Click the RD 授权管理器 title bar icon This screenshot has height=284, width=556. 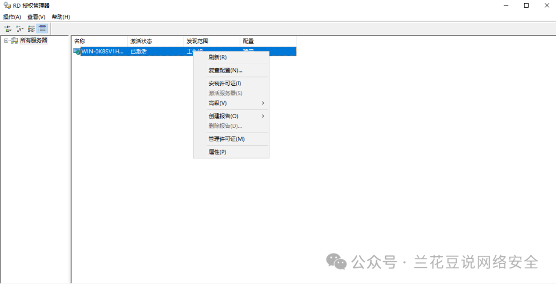click(6, 6)
